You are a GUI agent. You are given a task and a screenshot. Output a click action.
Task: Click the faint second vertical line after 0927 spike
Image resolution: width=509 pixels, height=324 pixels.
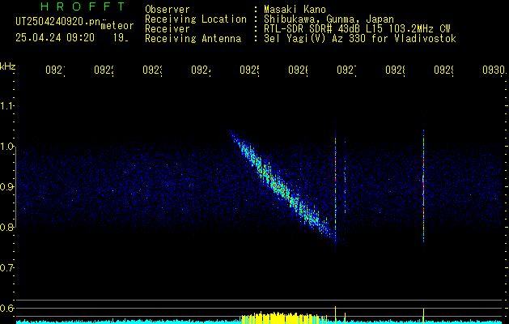pos(345,177)
